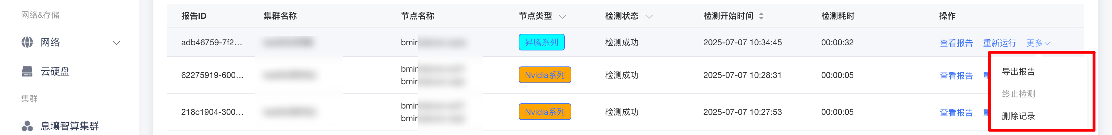Image resolution: width=1112 pixels, height=135 pixels.
Task: Select 导出报告 from the dropdown menu
Action: (x=1018, y=72)
